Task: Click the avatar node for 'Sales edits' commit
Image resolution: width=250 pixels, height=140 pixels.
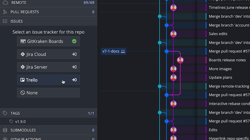Action: [173, 34]
